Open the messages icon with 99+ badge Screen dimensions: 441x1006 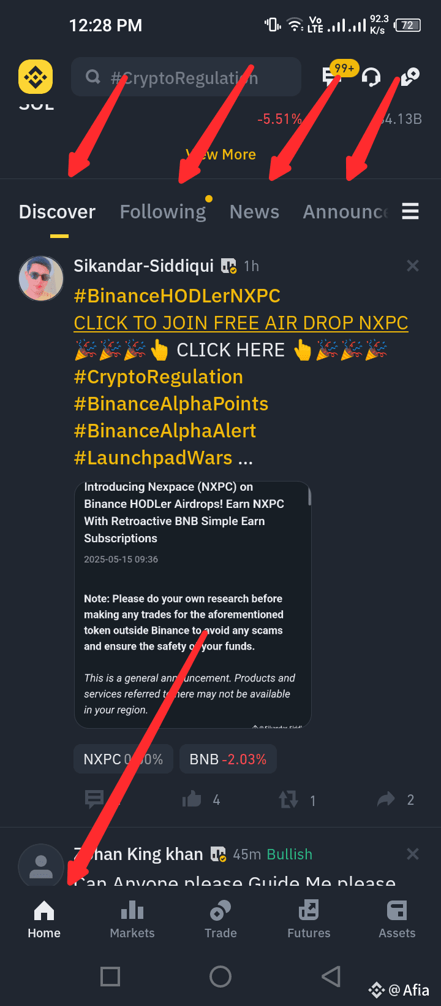[x=331, y=76]
